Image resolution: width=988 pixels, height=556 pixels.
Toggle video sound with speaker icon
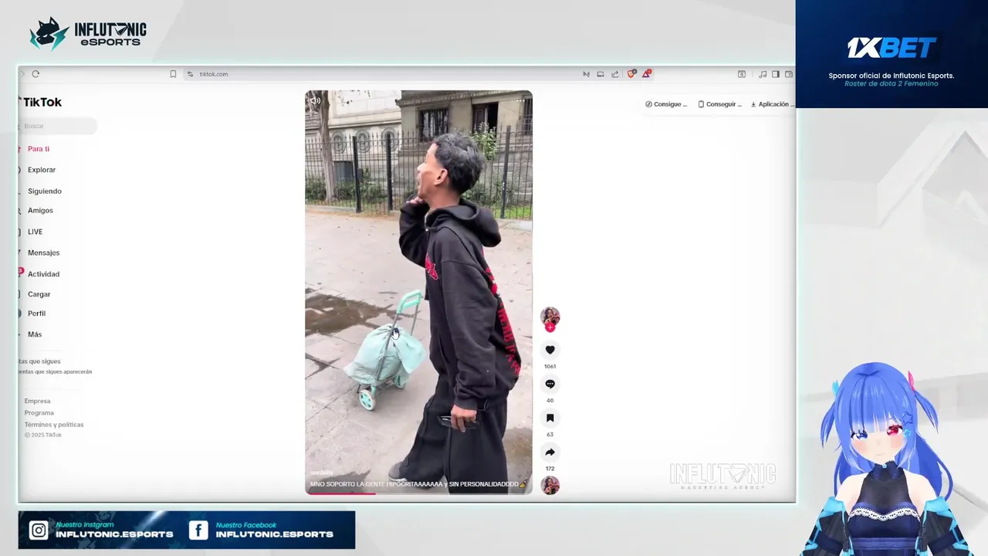315,100
